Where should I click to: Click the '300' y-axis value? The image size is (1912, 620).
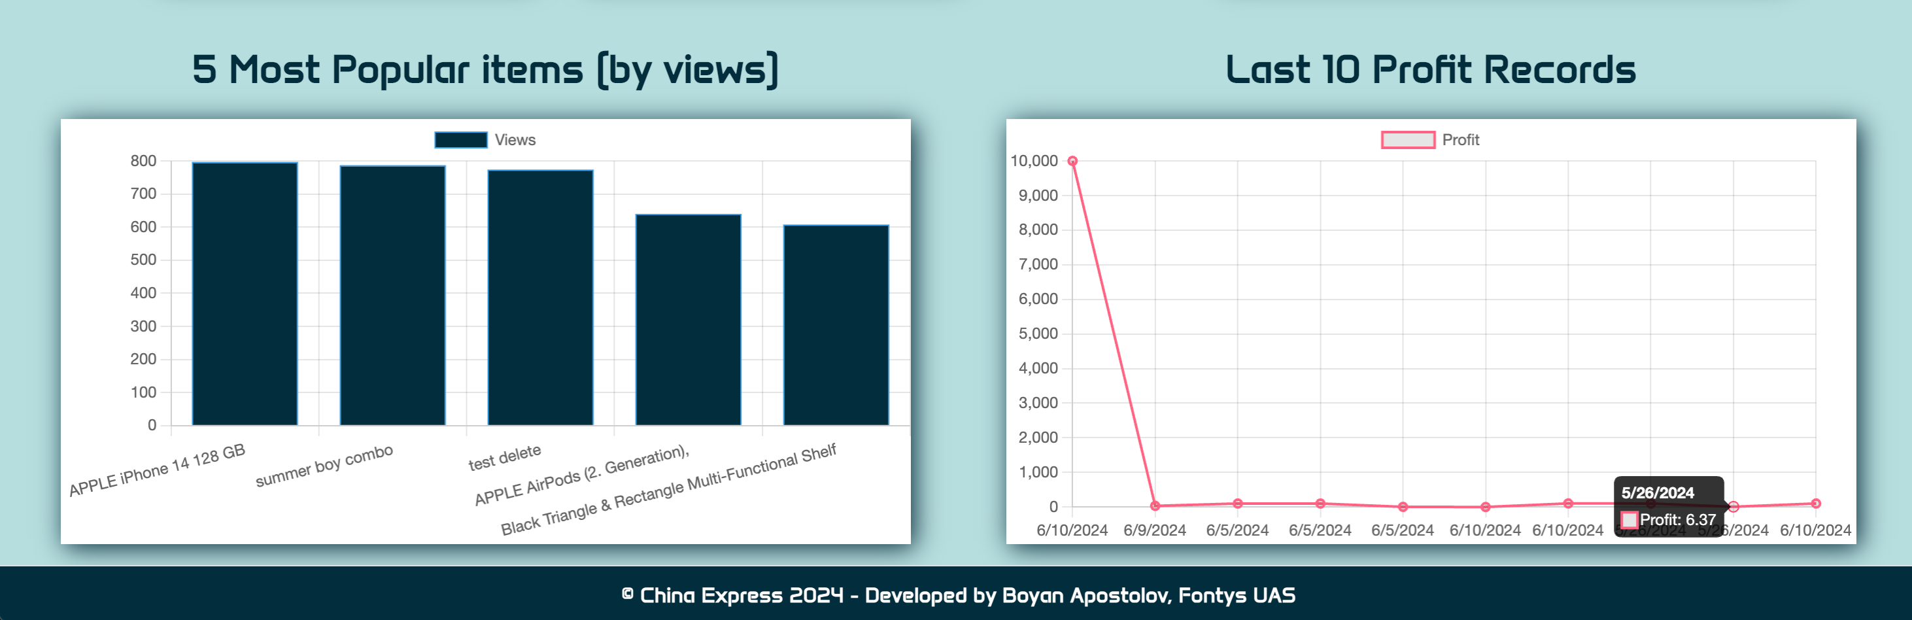[143, 326]
